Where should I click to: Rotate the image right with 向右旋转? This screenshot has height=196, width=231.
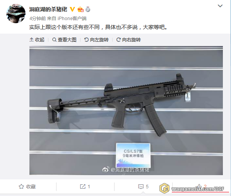point(128,40)
